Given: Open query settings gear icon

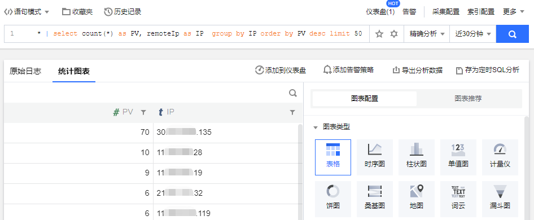Looking at the screenshot, I should tap(394, 34).
